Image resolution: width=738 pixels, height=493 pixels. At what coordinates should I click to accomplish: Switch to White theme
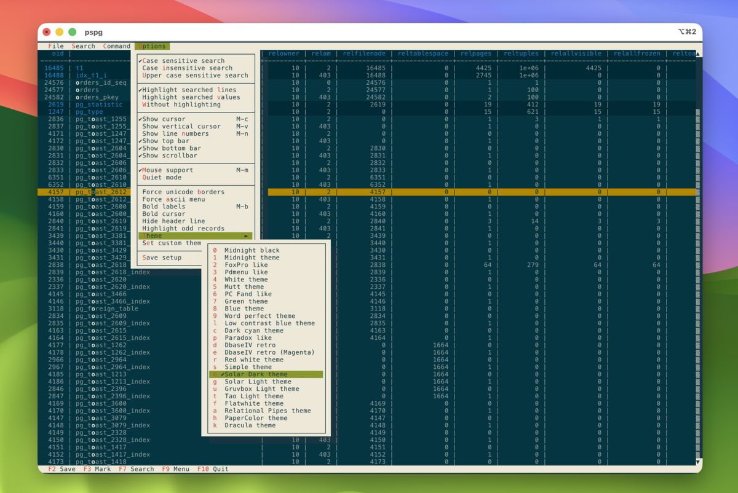(266, 280)
